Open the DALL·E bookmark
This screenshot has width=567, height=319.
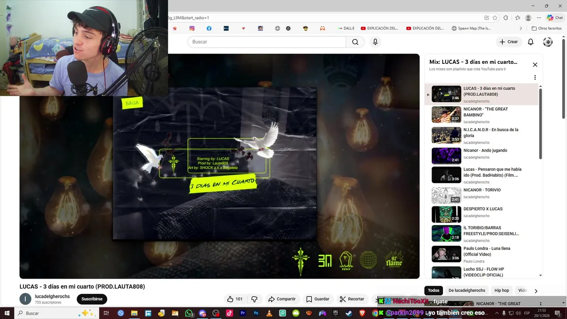click(x=346, y=28)
